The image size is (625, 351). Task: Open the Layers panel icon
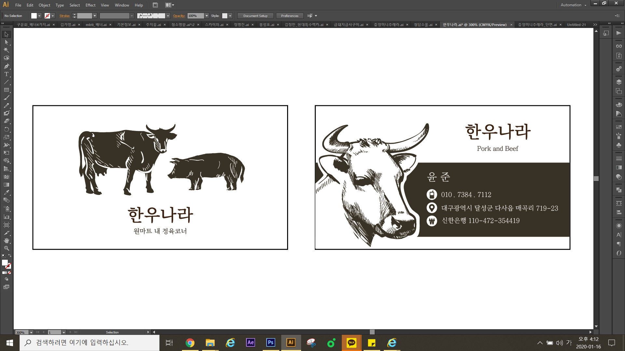tap(619, 82)
